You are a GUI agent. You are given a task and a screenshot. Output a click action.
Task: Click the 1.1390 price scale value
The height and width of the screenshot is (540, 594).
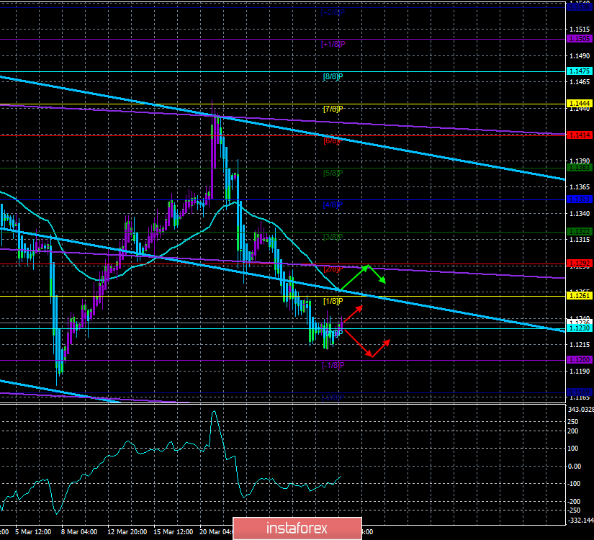[x=580, y=161]
